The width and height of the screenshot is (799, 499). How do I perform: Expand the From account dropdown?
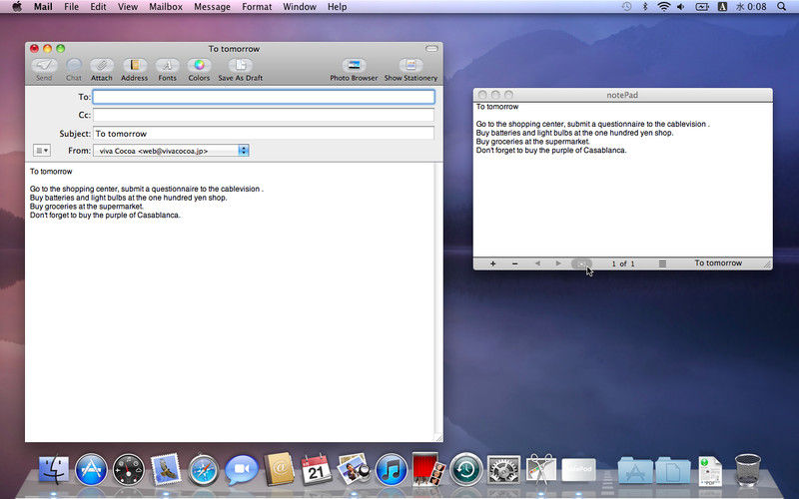243,151
